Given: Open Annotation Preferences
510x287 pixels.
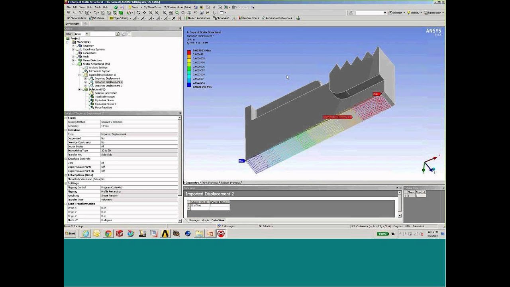Looking at the screenshot, I should click(x=277, y=18).
